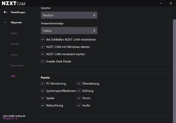Open the Treiber settings section
Screen dimensions: 176x123
pos(14,55)
